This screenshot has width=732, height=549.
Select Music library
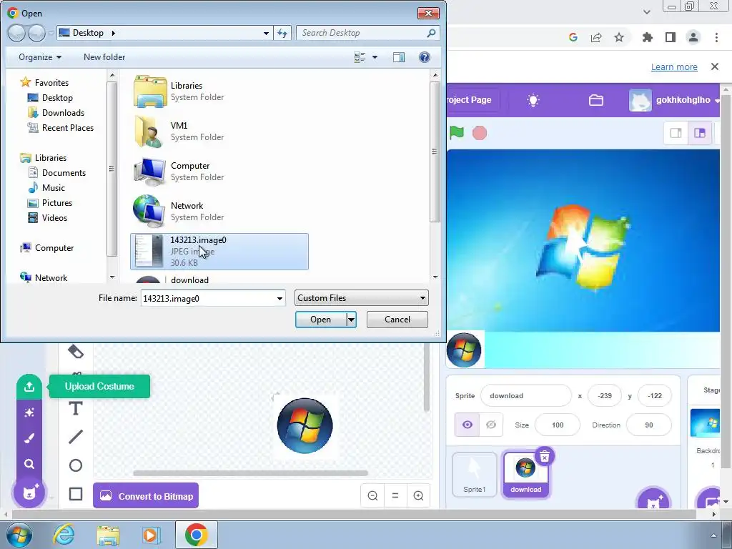[x=46, y=188]
